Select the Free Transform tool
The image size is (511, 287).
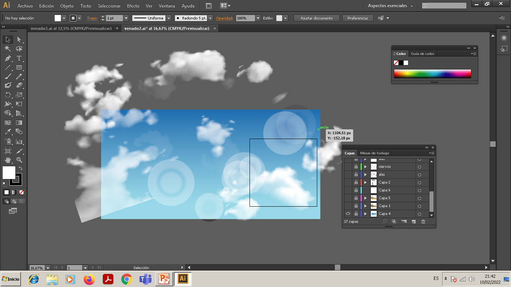[x=19, y=104]
